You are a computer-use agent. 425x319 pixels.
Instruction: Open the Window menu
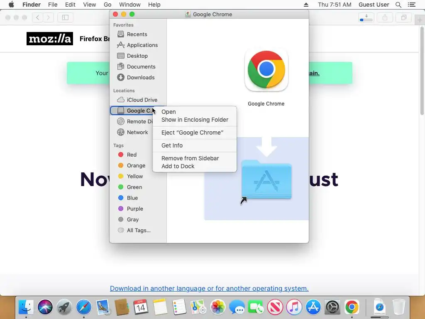[130, 5]
